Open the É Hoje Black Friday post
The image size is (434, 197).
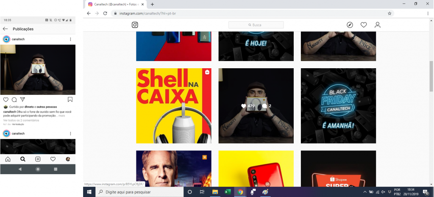pyautogui.click(x=256, y=46)
